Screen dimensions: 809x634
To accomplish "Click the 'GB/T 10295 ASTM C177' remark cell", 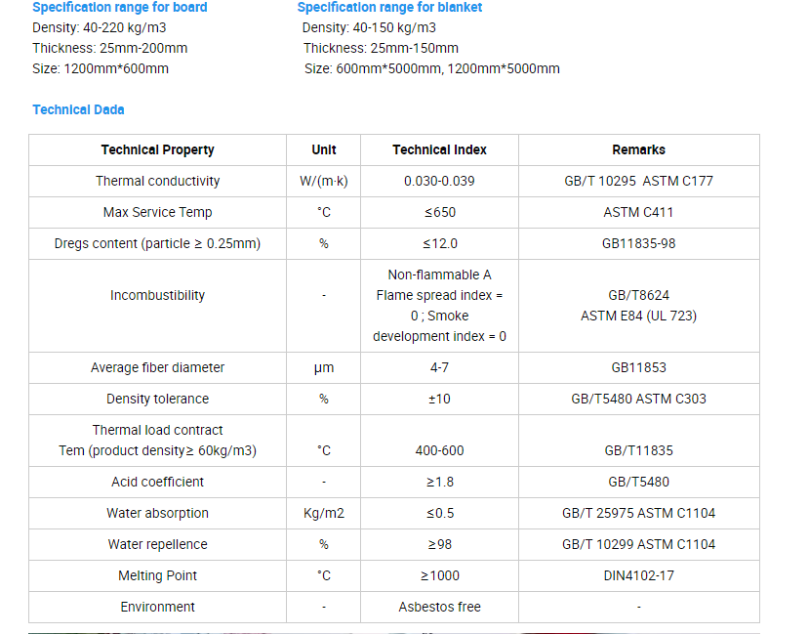I will (x=639, y=182).
